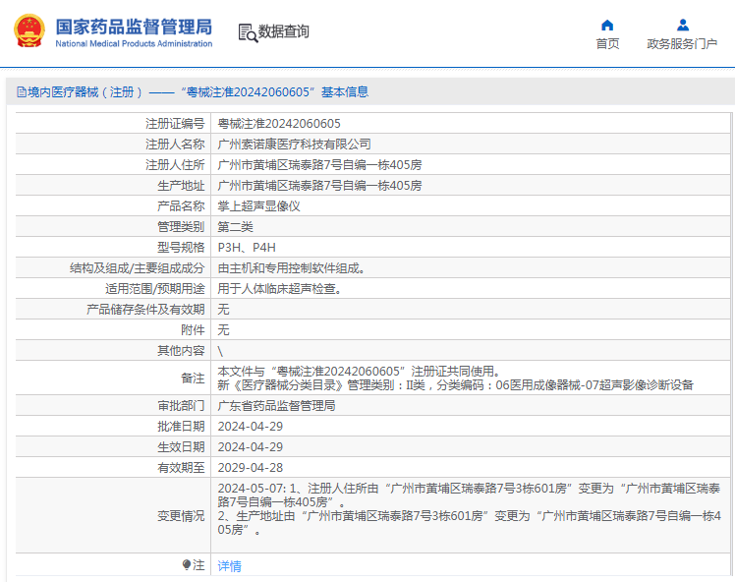This screenshot has width=735, height=582.
Task: Go to 首页 via the home icon
Action: (x=607, y=25)
